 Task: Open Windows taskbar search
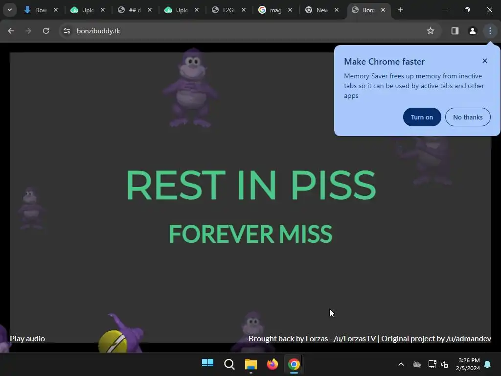(229, 364)
